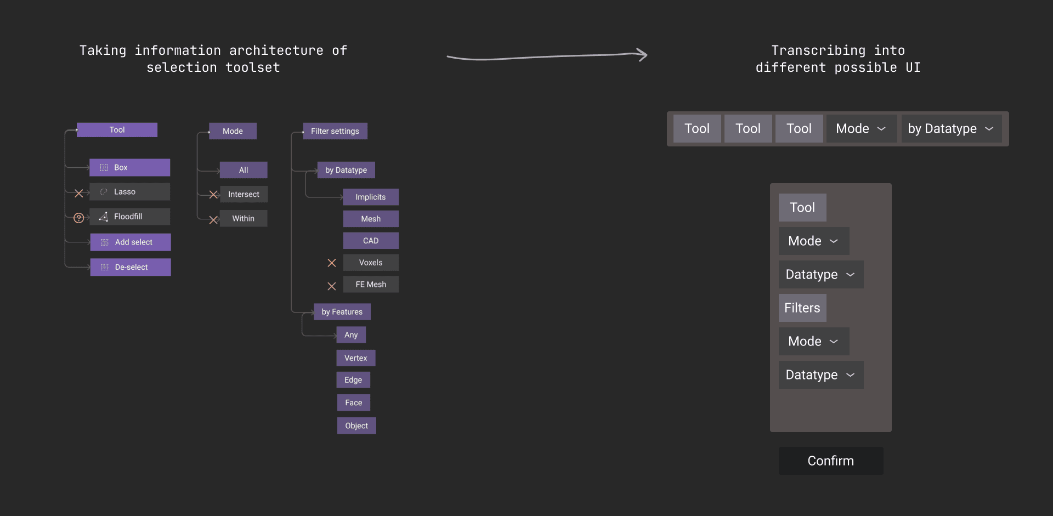Click the De-select icon
The width and height of the screenshot is (1053, 516).
pos(105,268)
